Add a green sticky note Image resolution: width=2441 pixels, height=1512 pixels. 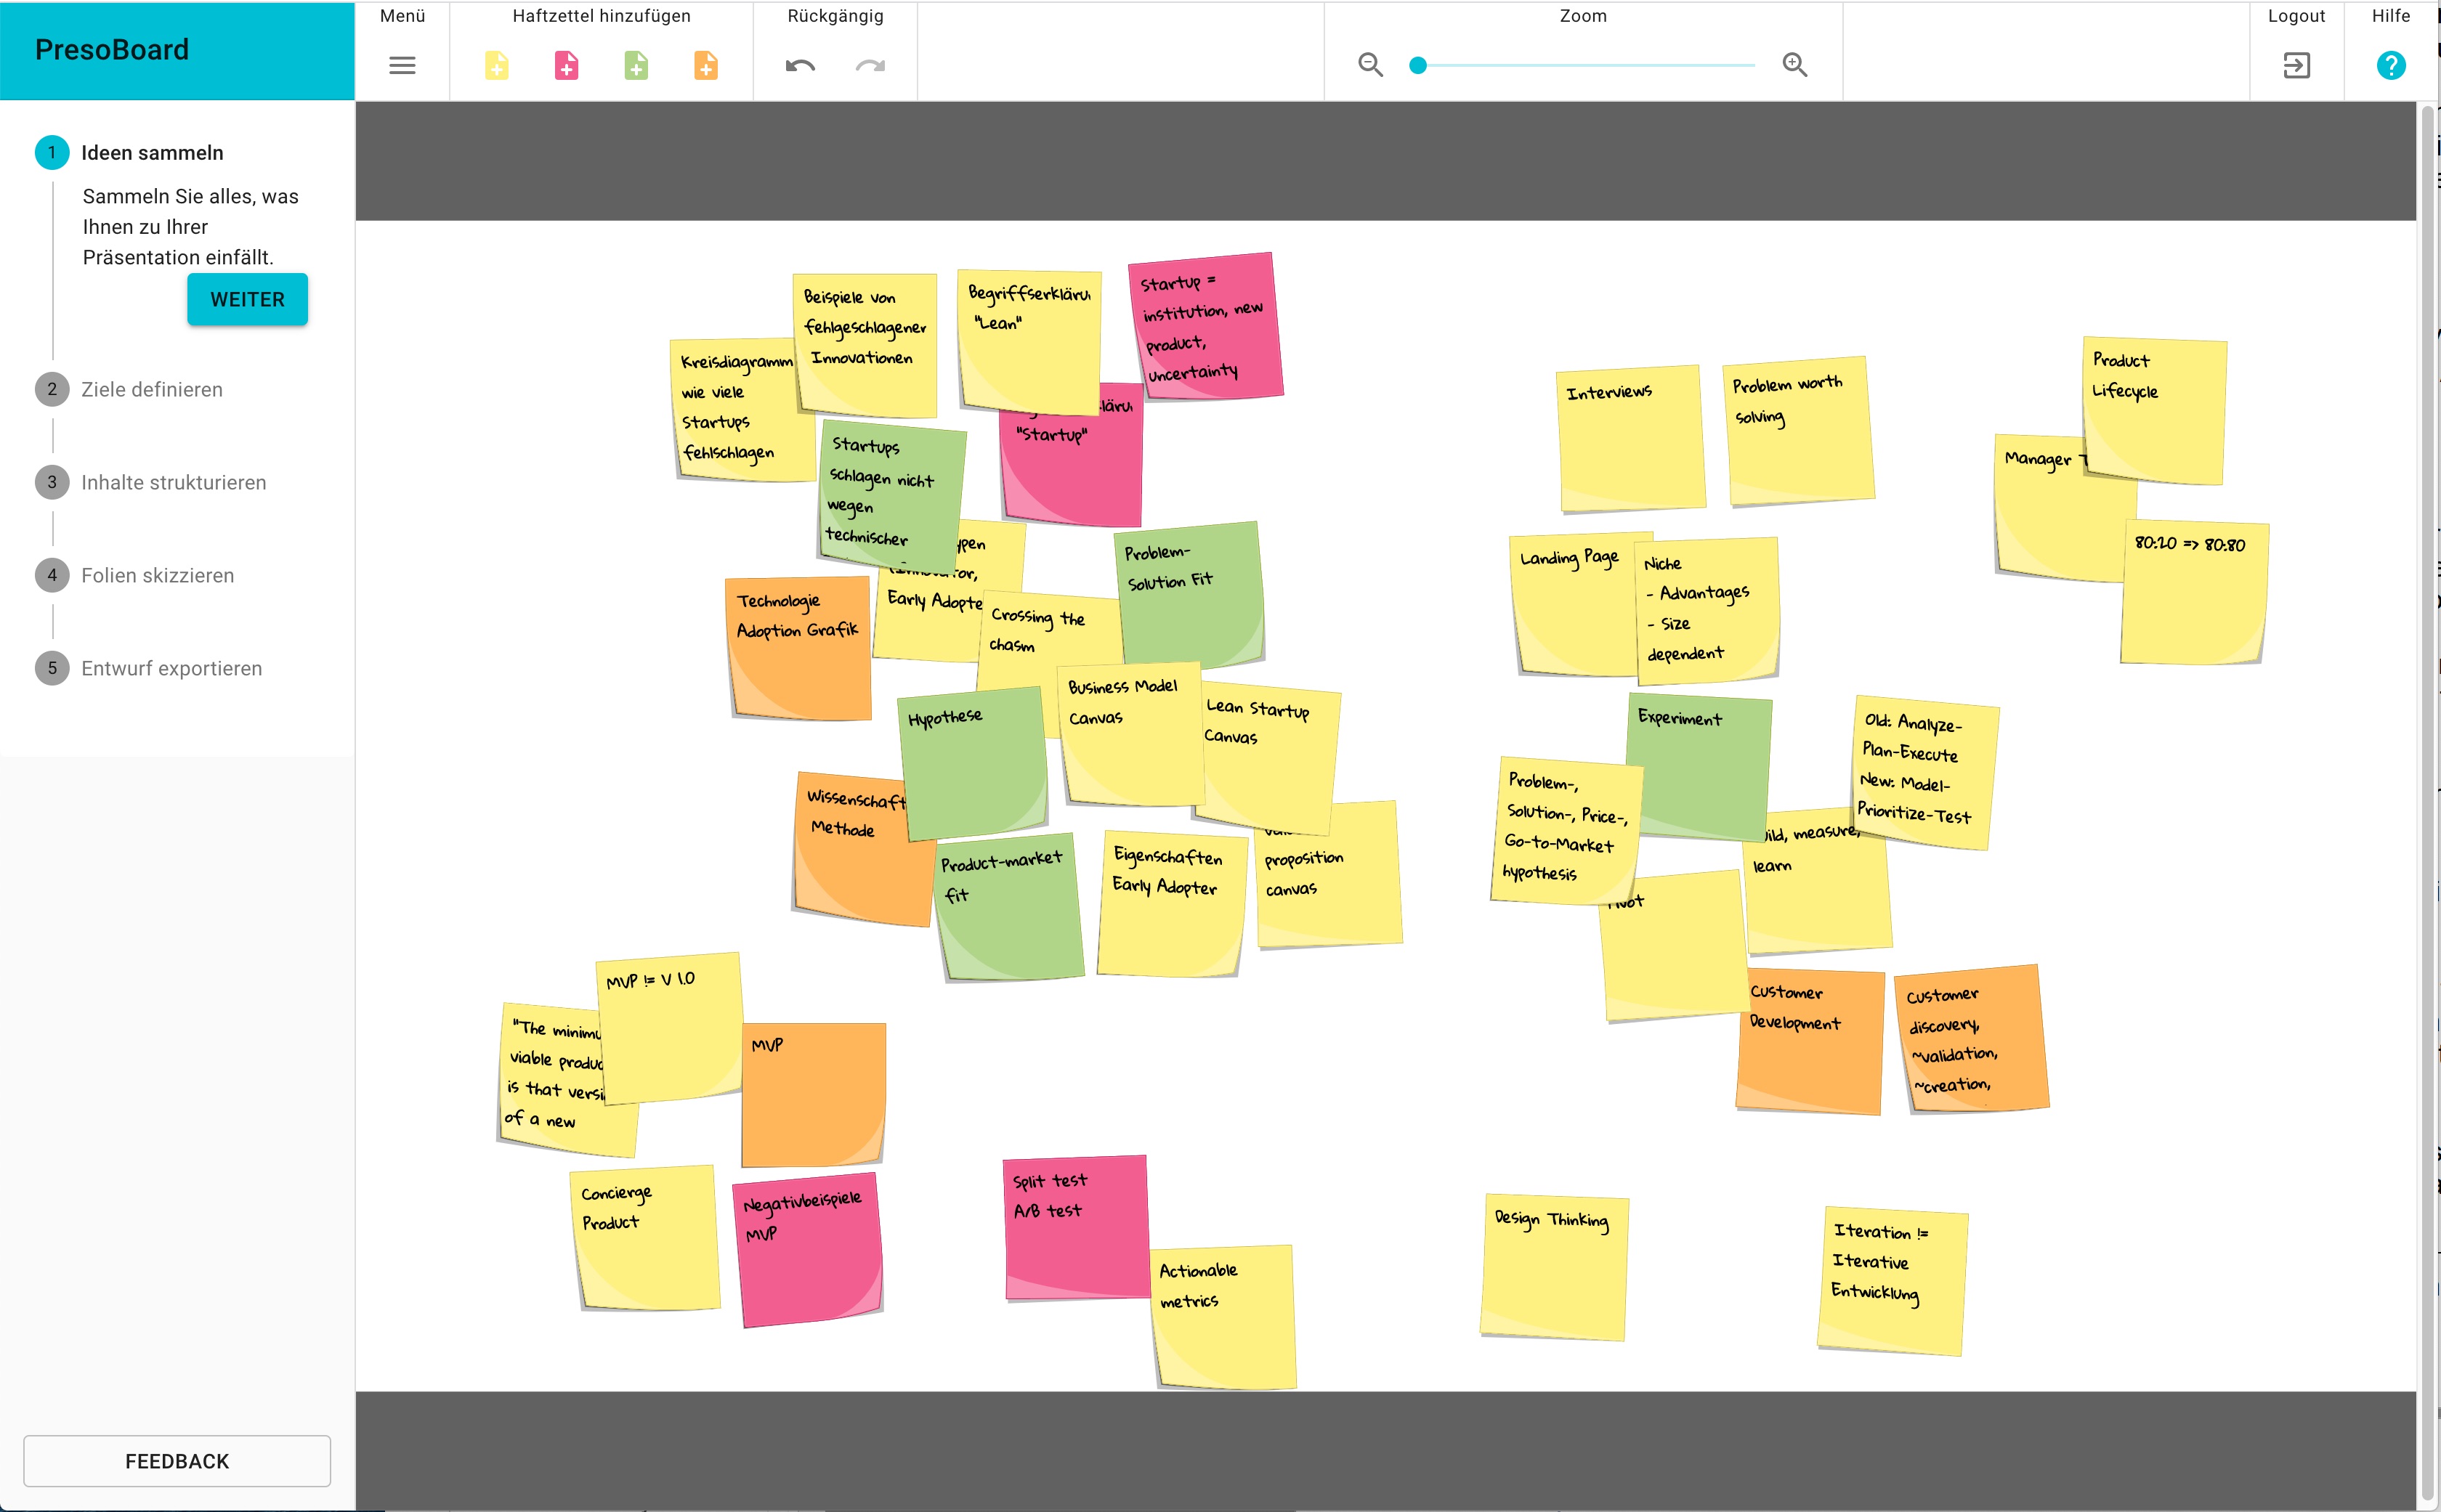point(636,65)
